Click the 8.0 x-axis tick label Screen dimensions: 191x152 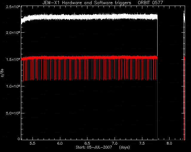(x=169, y=143)
